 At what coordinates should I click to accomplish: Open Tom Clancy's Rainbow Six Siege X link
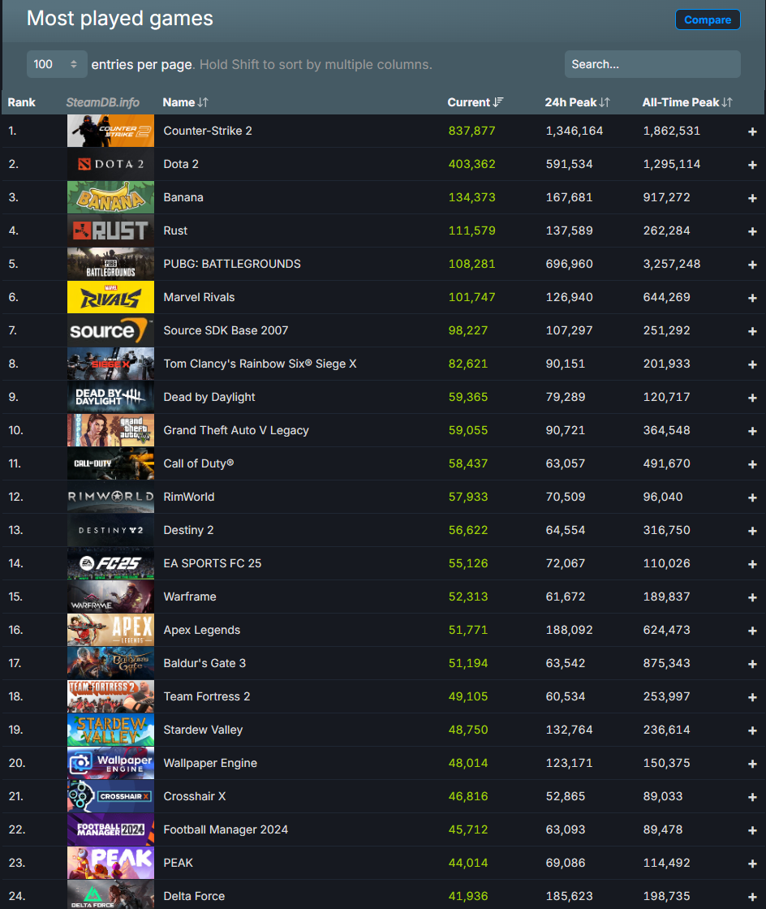260,364
